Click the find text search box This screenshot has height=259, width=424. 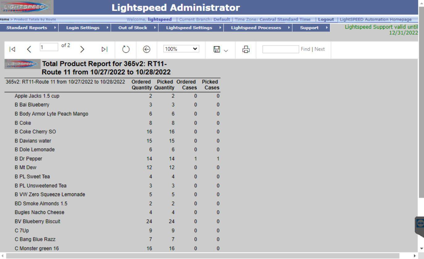click(x=281, y=49)
